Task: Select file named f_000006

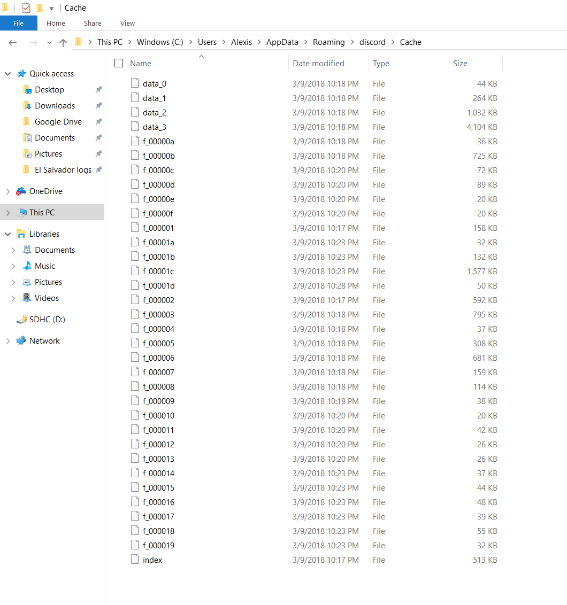Action: [158, 358]
